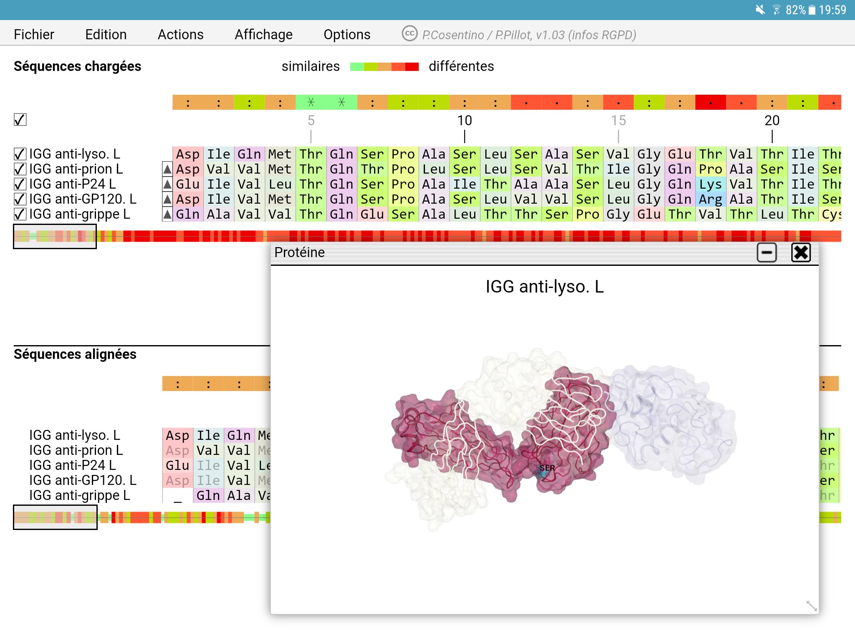Click the move-up arrow for IGG anti-grippe L
The image size is (855, 641).
point(167,215)
